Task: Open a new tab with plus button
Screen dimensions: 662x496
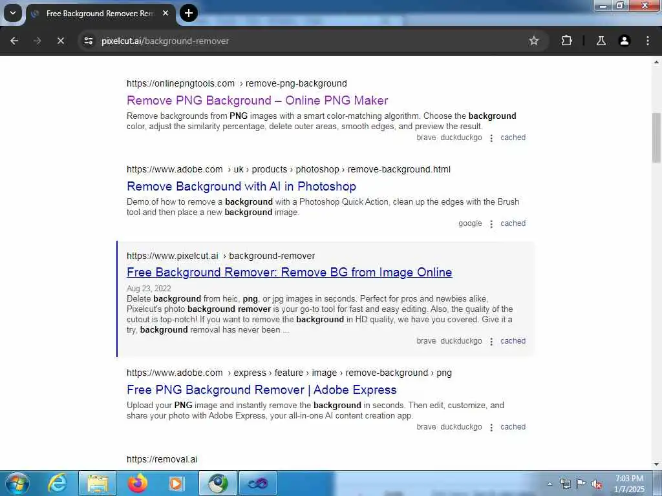Action: (189, 13)
